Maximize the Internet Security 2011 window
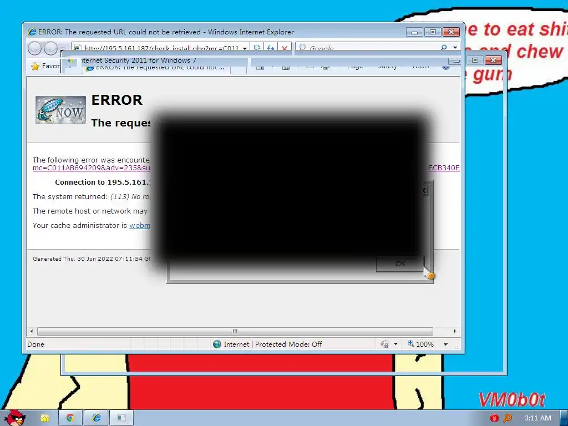 click(x=475, y=60)
